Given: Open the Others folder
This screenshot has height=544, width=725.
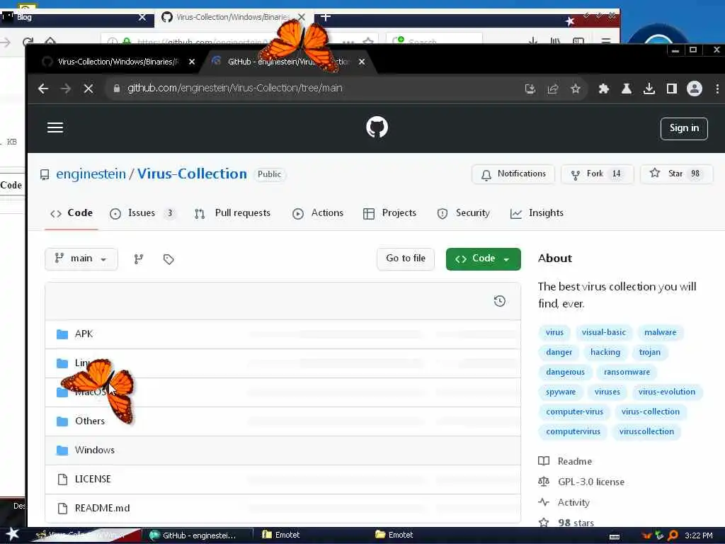Looking at the screenshot, I should [90, 421].
